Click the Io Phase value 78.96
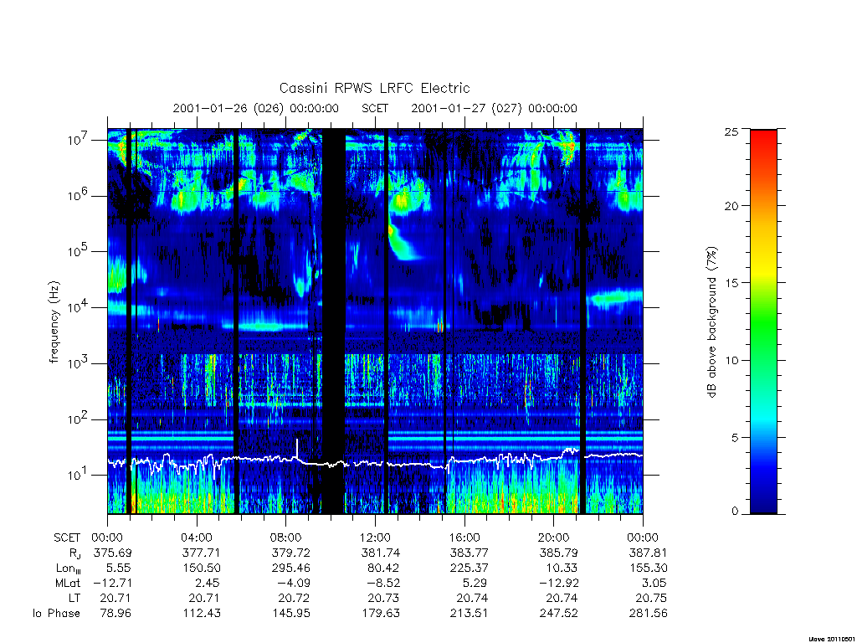This screenshot has height=643, width=857. point(115,613)
